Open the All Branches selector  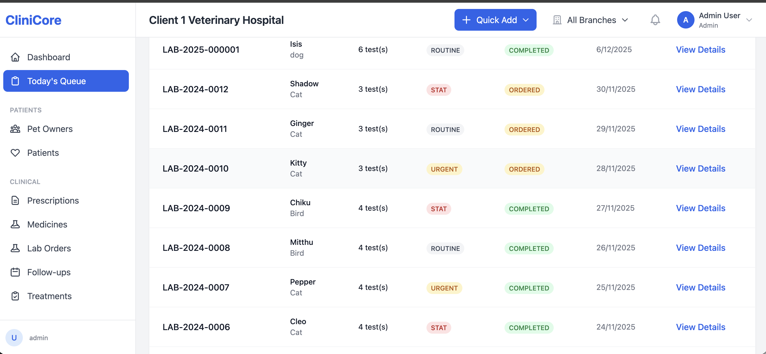[591, 20]
